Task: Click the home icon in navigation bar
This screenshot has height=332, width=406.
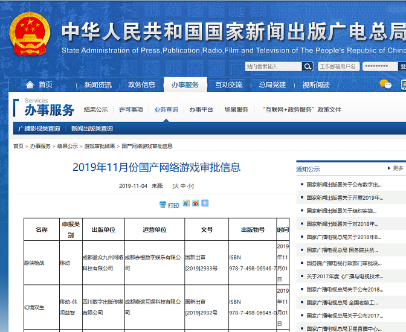Action: (30, 85)
